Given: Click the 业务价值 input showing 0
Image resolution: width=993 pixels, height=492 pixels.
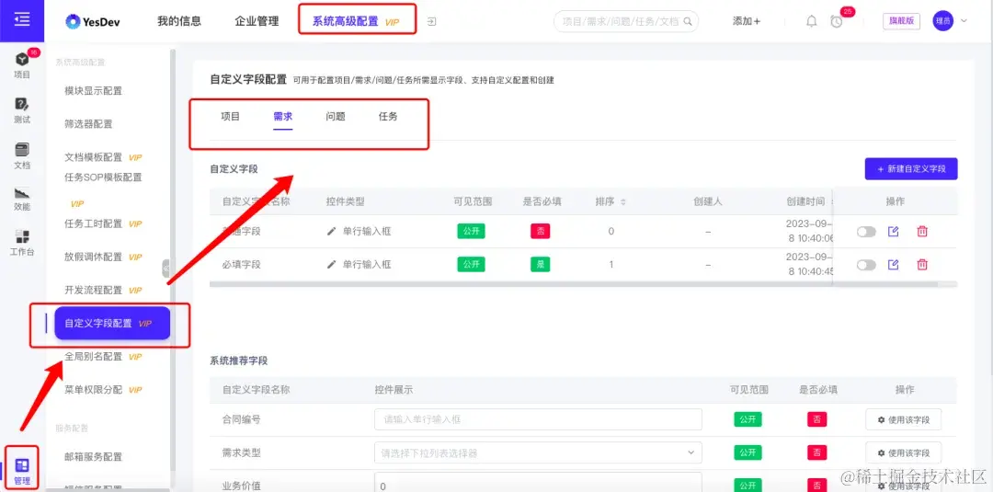Looking at the screenshot, I should (x=538, y=483).
